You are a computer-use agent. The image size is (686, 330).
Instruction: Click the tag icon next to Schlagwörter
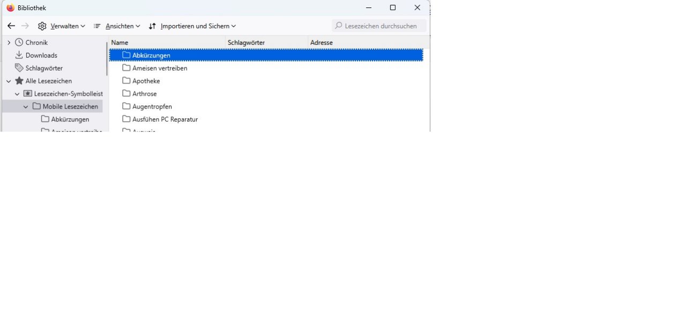(19, 68)
